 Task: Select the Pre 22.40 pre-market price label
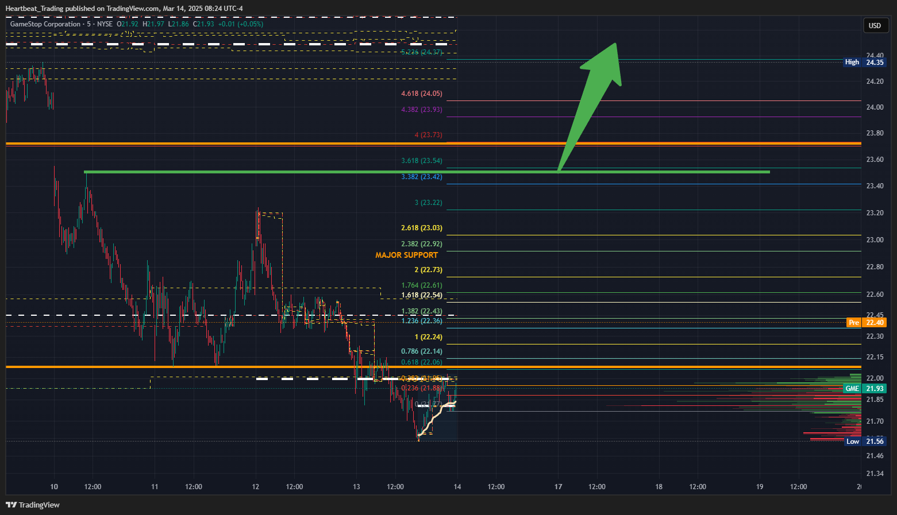pos(866,323)
